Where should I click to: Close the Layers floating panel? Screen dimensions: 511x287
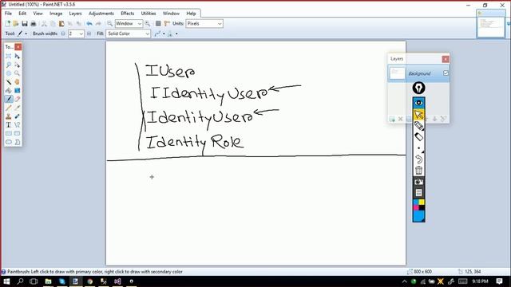click(x=446, y=59)
